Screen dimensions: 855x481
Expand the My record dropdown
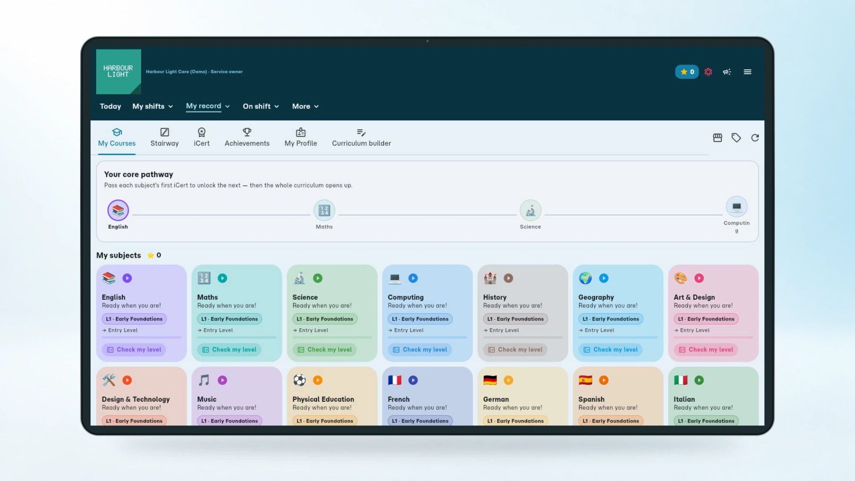[x=208, y=106]
